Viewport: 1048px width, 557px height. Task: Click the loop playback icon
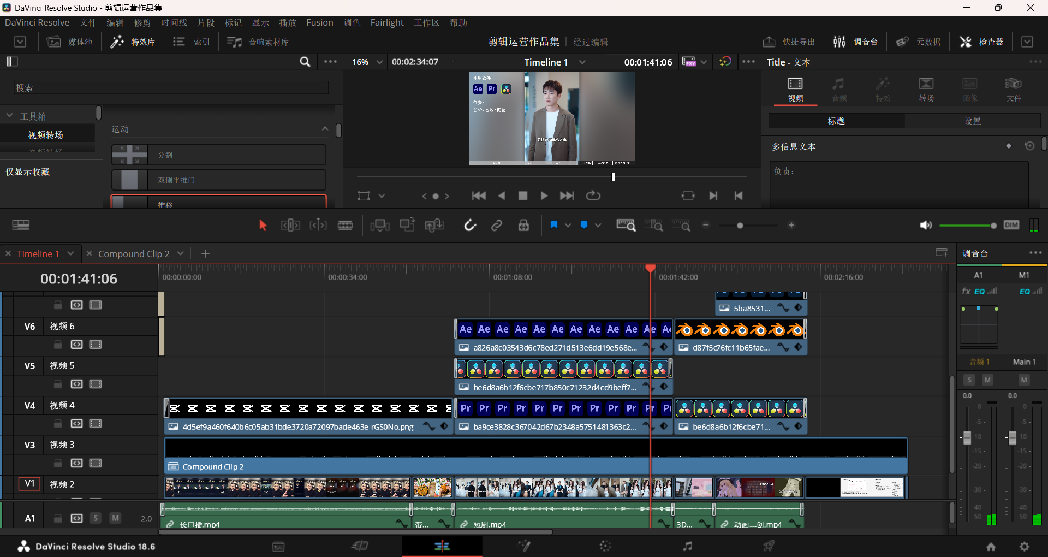[593, 195]
